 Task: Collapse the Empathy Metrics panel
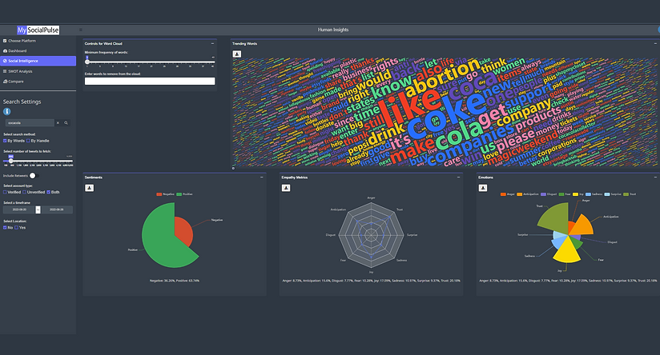click(459, 177)
